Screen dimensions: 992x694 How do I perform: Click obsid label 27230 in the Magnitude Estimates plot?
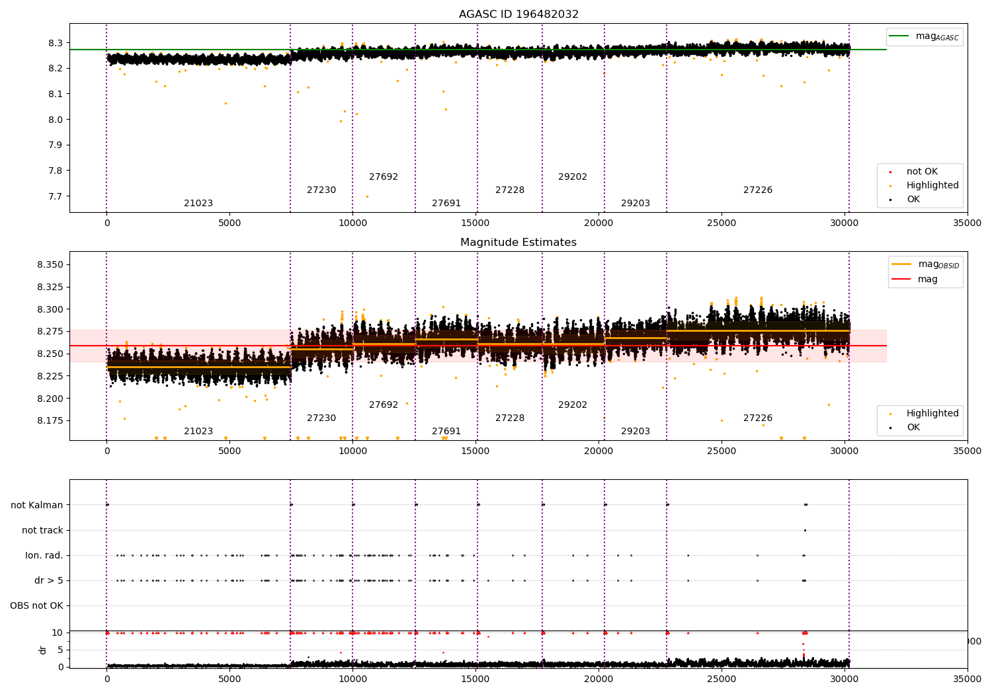(x=321, y=418)
